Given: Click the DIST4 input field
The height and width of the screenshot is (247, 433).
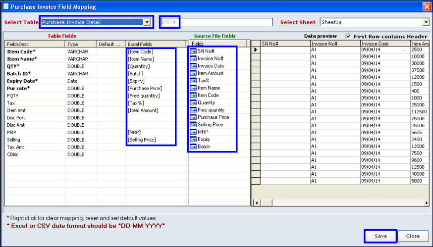Looking at the screenshot, I should coord(216,22).
